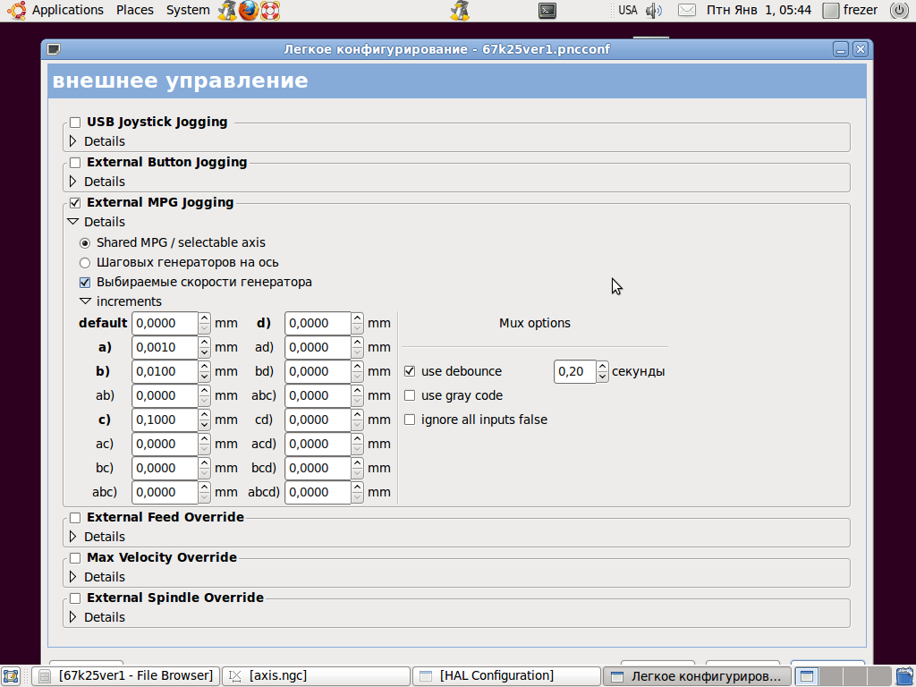Click the d) increment input field
This screenshot has height=687, width=916.
coord(318,324)
